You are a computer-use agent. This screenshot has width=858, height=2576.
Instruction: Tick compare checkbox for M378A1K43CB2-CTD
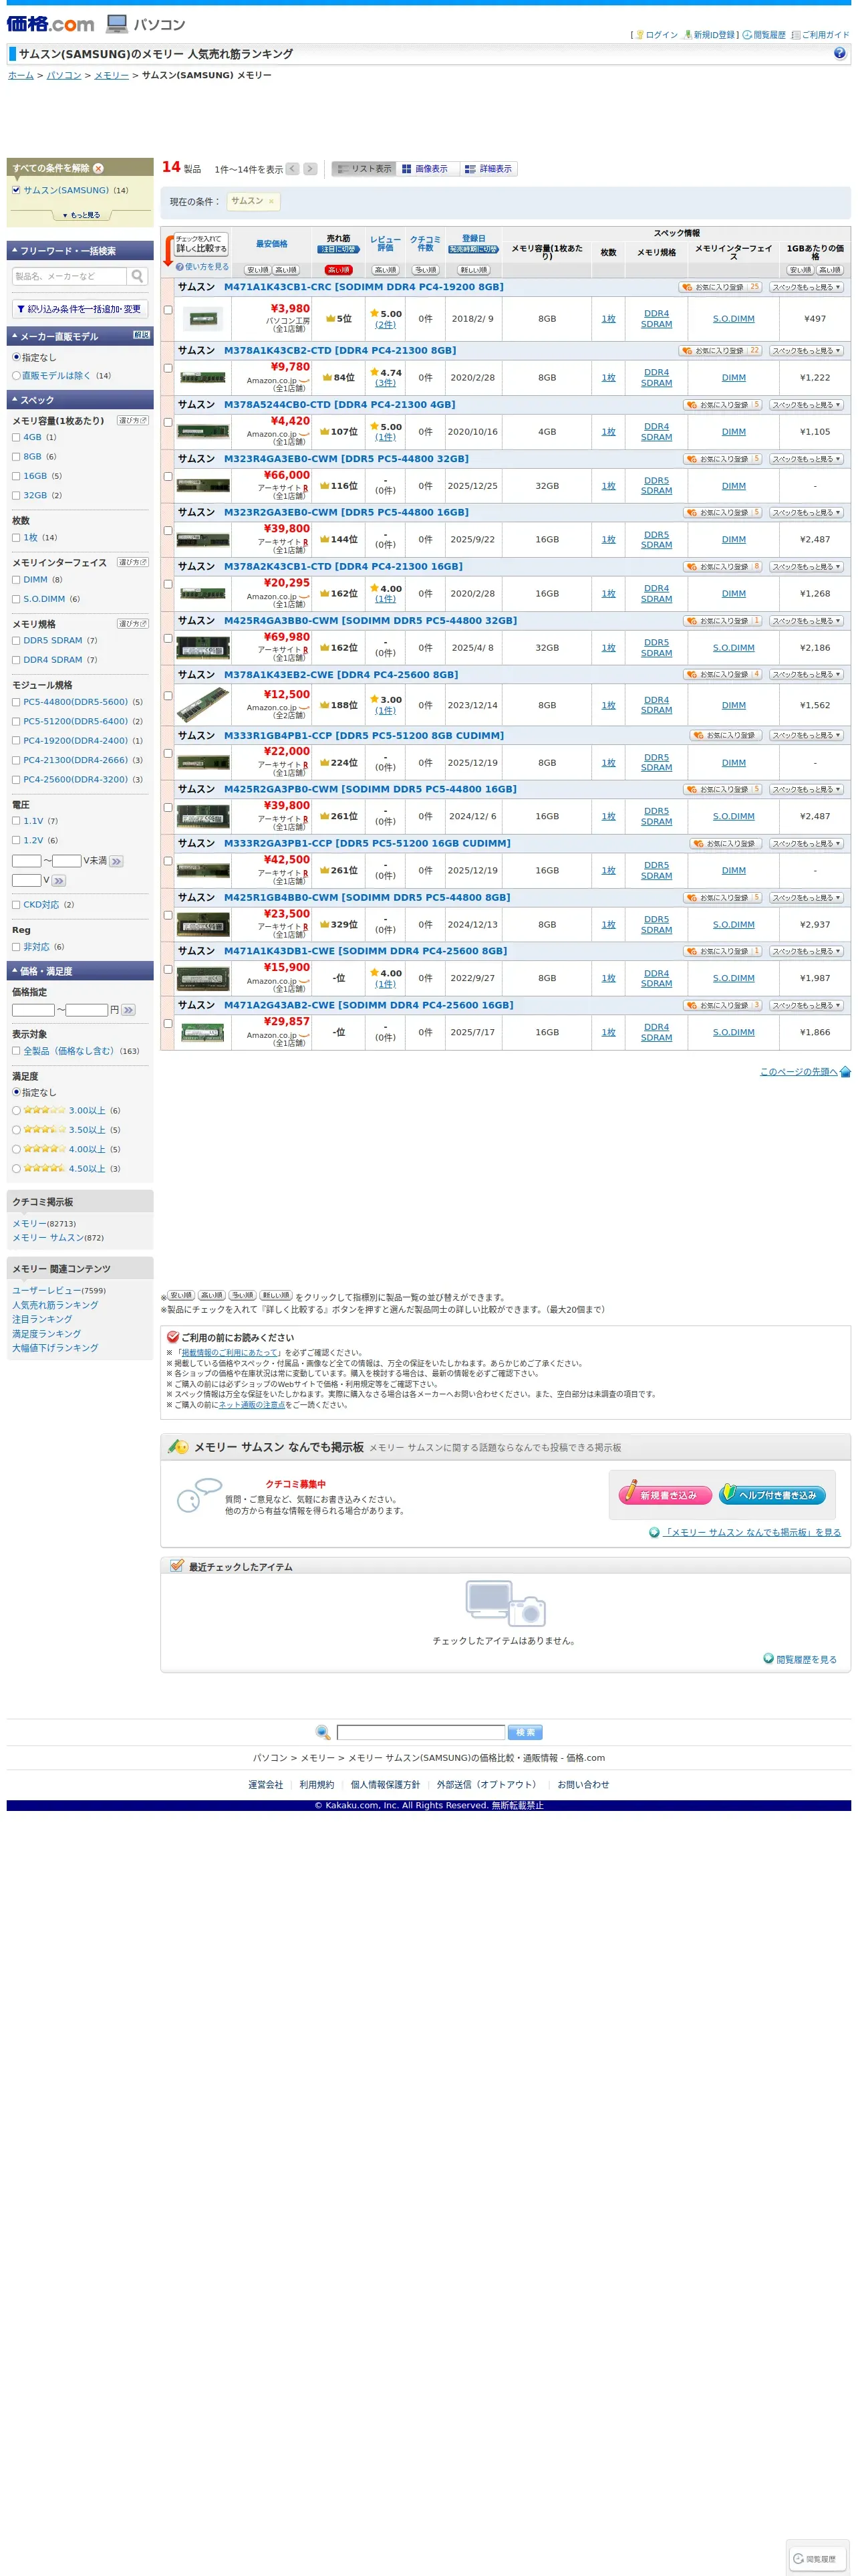click(x=168, y=369)
